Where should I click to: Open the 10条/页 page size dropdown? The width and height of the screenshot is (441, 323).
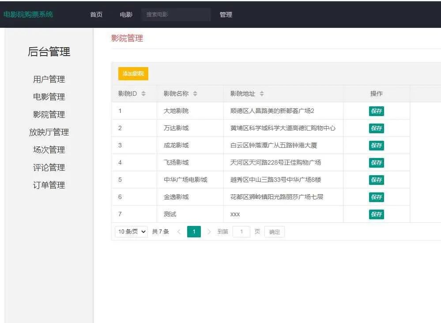(131, 231)
